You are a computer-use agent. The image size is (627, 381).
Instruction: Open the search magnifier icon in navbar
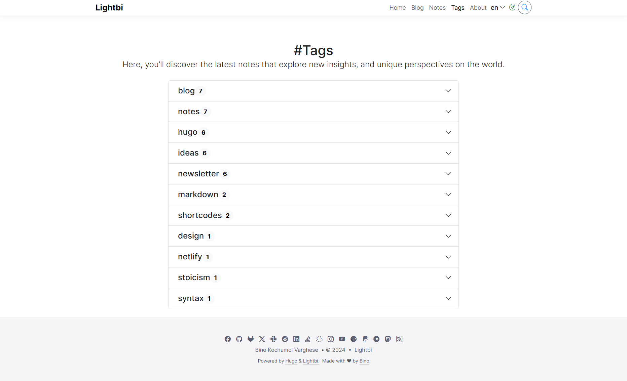[525, 7]
